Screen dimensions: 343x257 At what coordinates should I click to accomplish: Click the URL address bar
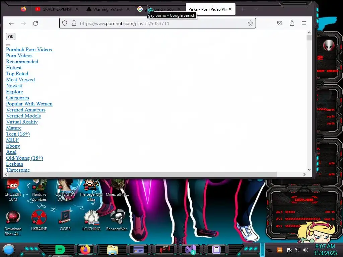pyautogui.click(x=157, y=23)
